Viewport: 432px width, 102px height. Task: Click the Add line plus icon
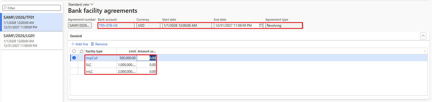73,44
